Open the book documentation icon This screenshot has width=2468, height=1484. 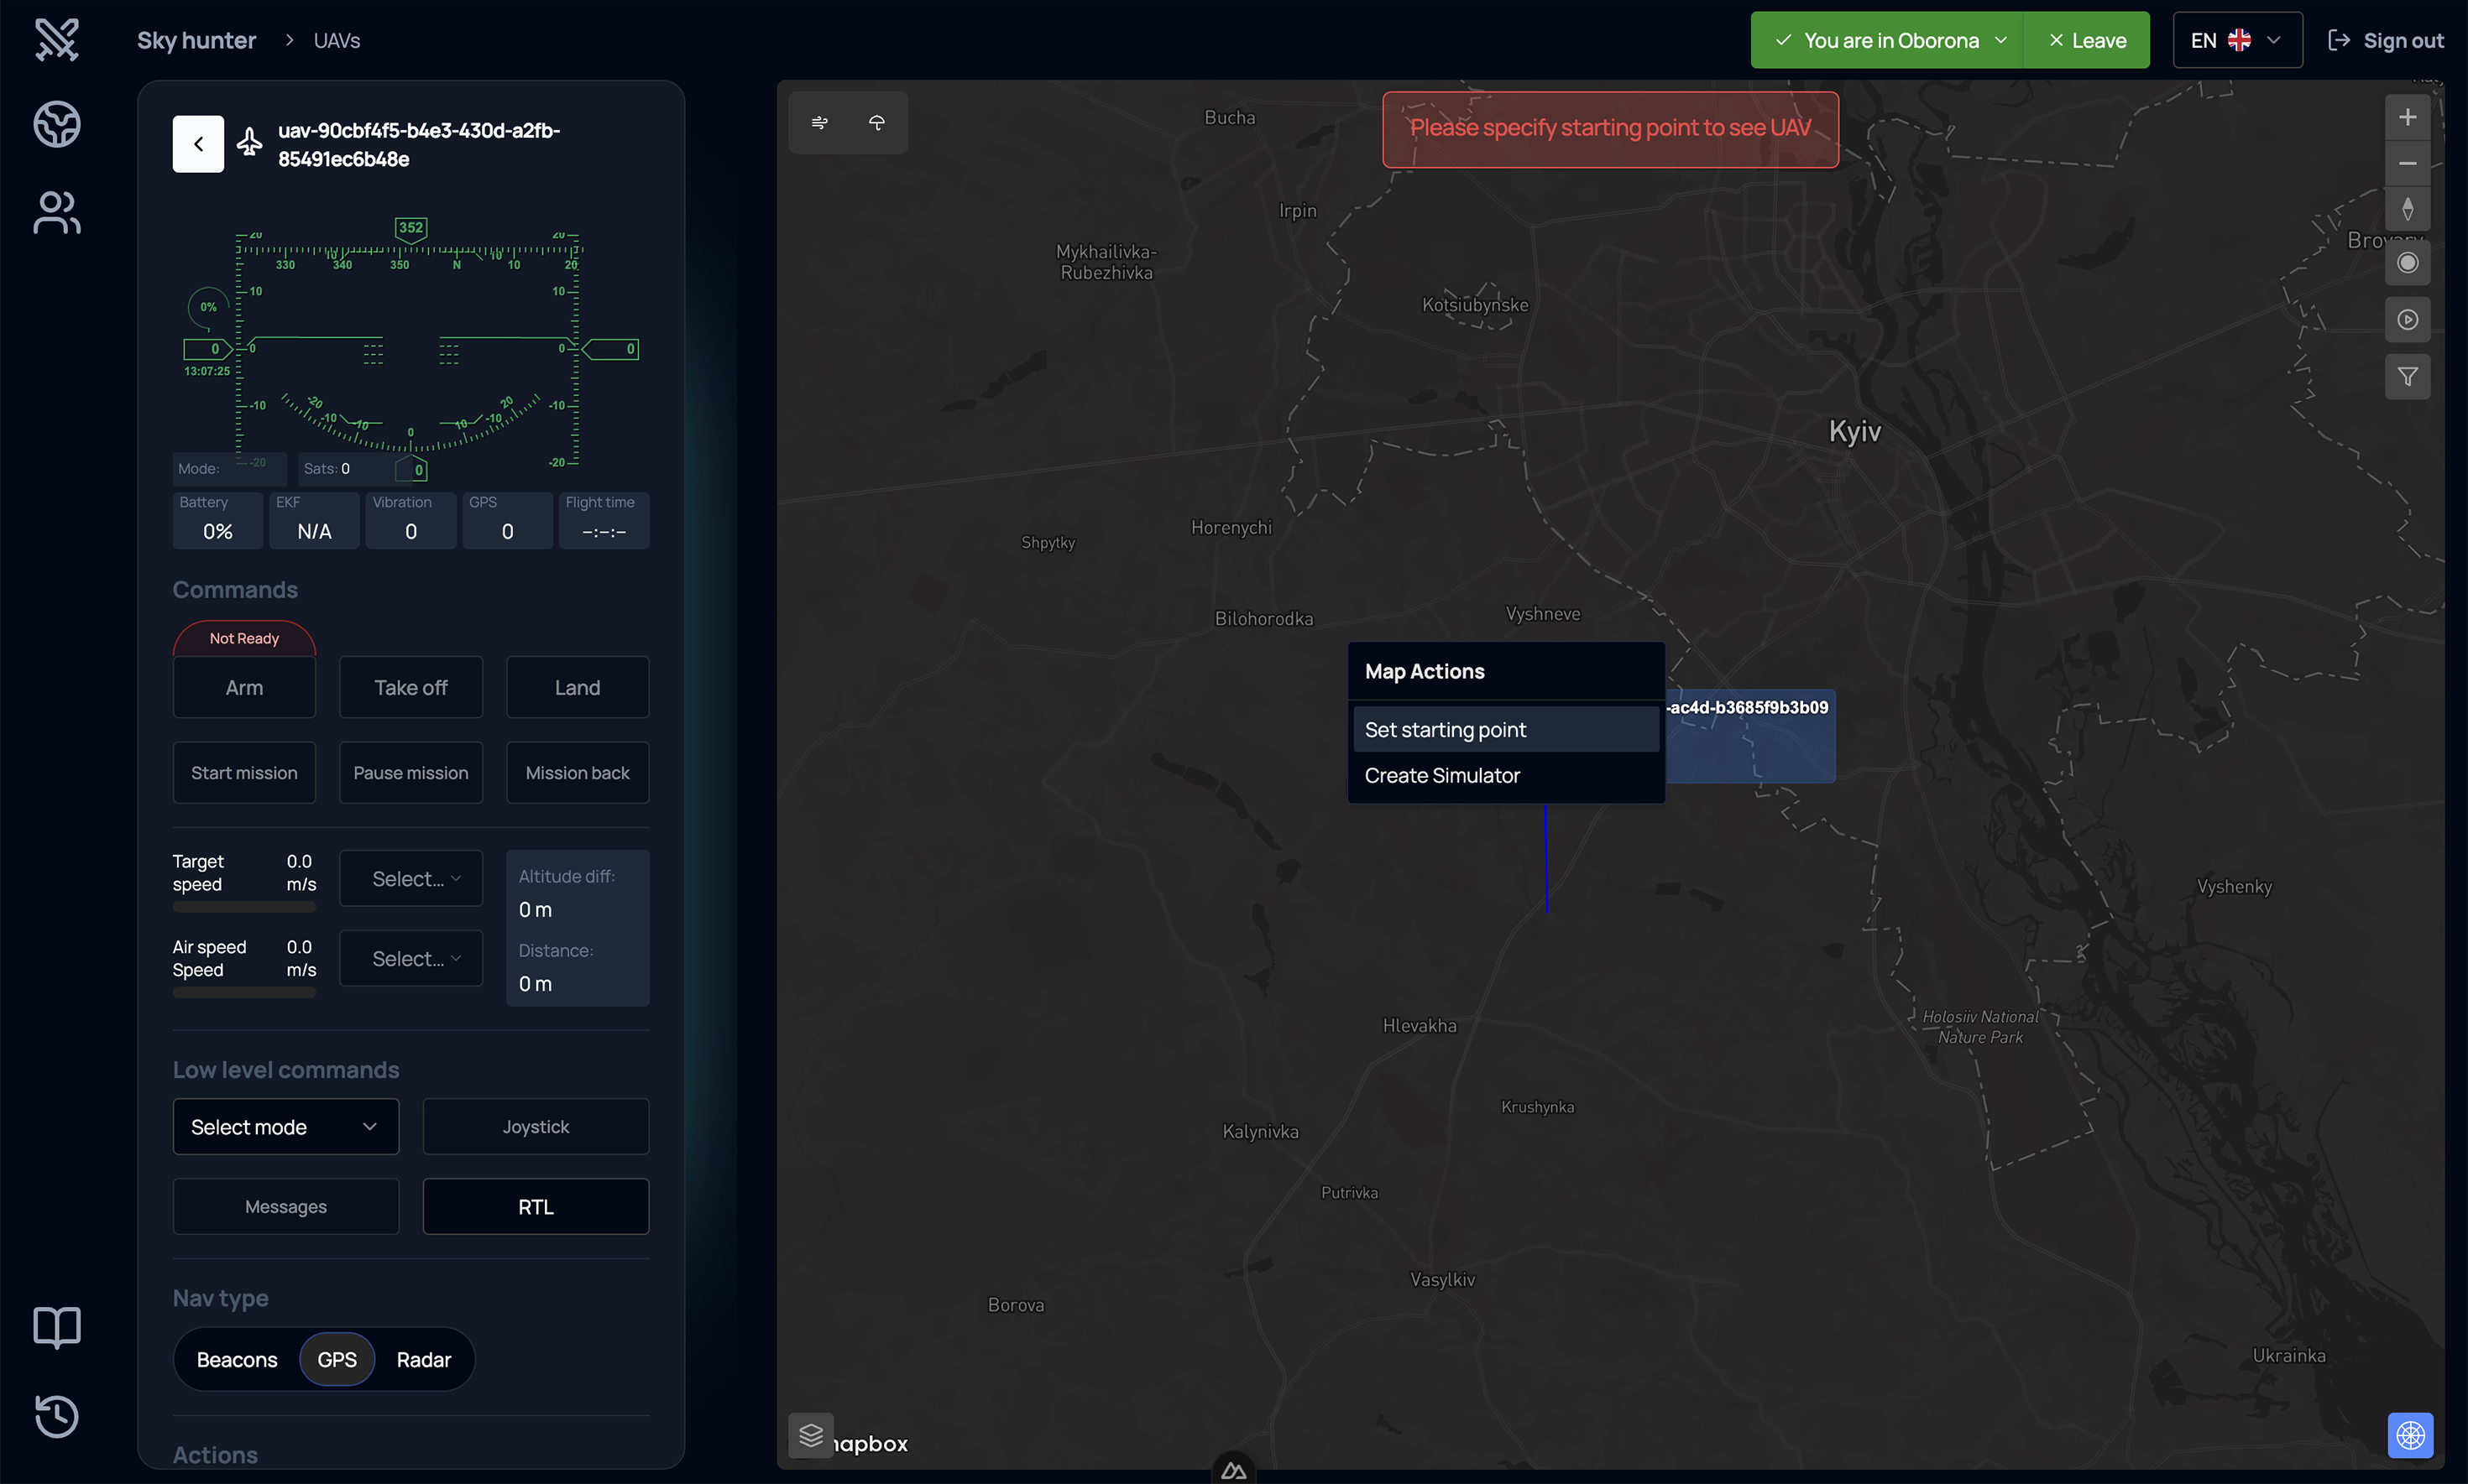pyautogui.click(x=56, y=1327)
